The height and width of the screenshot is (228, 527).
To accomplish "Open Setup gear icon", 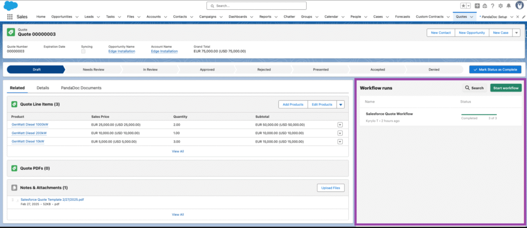I will coord(500,6).
